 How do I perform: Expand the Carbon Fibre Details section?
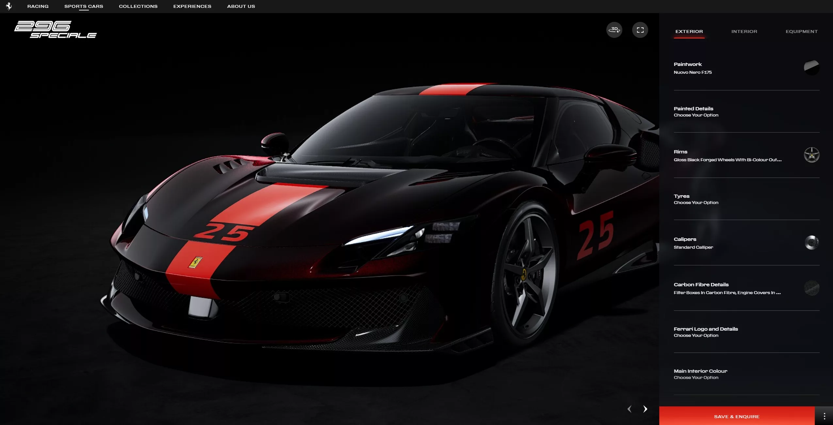(x=746, y=288)
